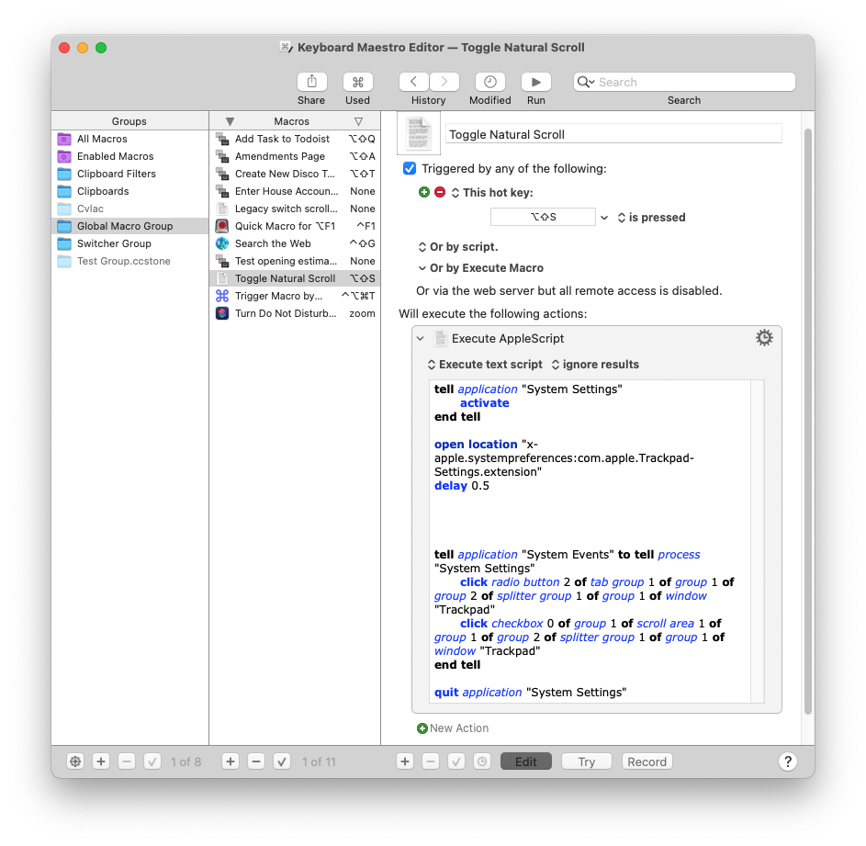Select Enter House Accoun... macro
Screen dimensions: 866x846
point(295,191)
